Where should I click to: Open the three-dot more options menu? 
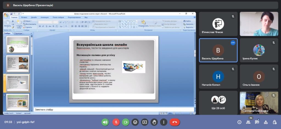pos(164,122)
